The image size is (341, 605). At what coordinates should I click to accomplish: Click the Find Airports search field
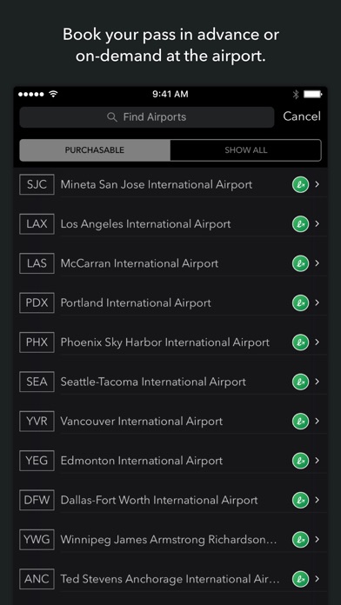point(147,117)
